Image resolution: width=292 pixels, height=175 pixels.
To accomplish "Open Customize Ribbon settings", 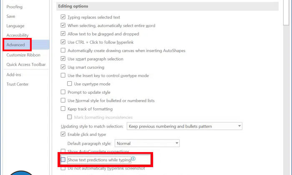I will [23, 55].
